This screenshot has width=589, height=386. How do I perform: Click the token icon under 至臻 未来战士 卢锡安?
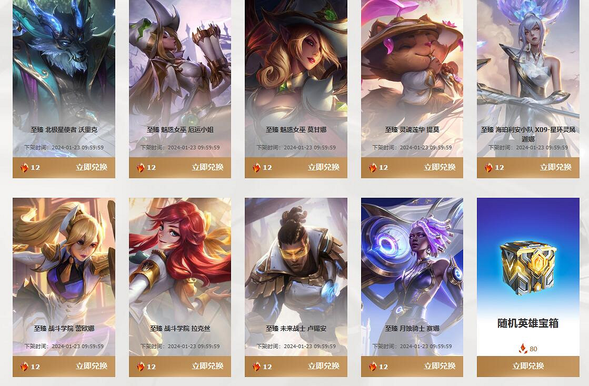pos(256,366)
